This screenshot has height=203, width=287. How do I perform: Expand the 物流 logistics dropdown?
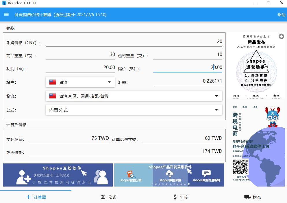[x=134, y=96]
